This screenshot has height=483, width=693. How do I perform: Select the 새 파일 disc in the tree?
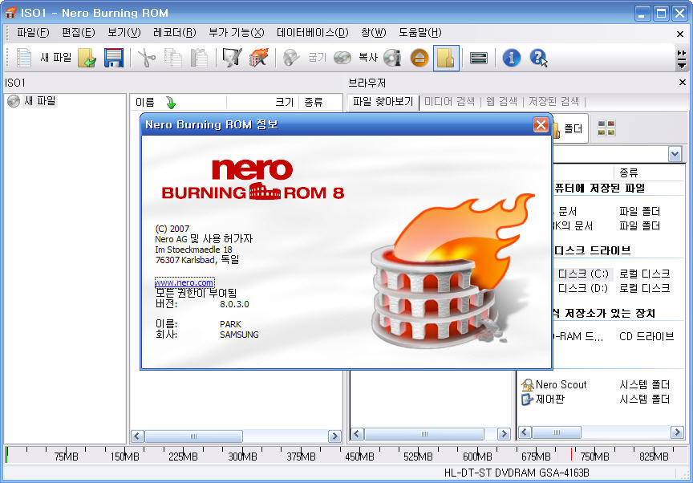32,101
